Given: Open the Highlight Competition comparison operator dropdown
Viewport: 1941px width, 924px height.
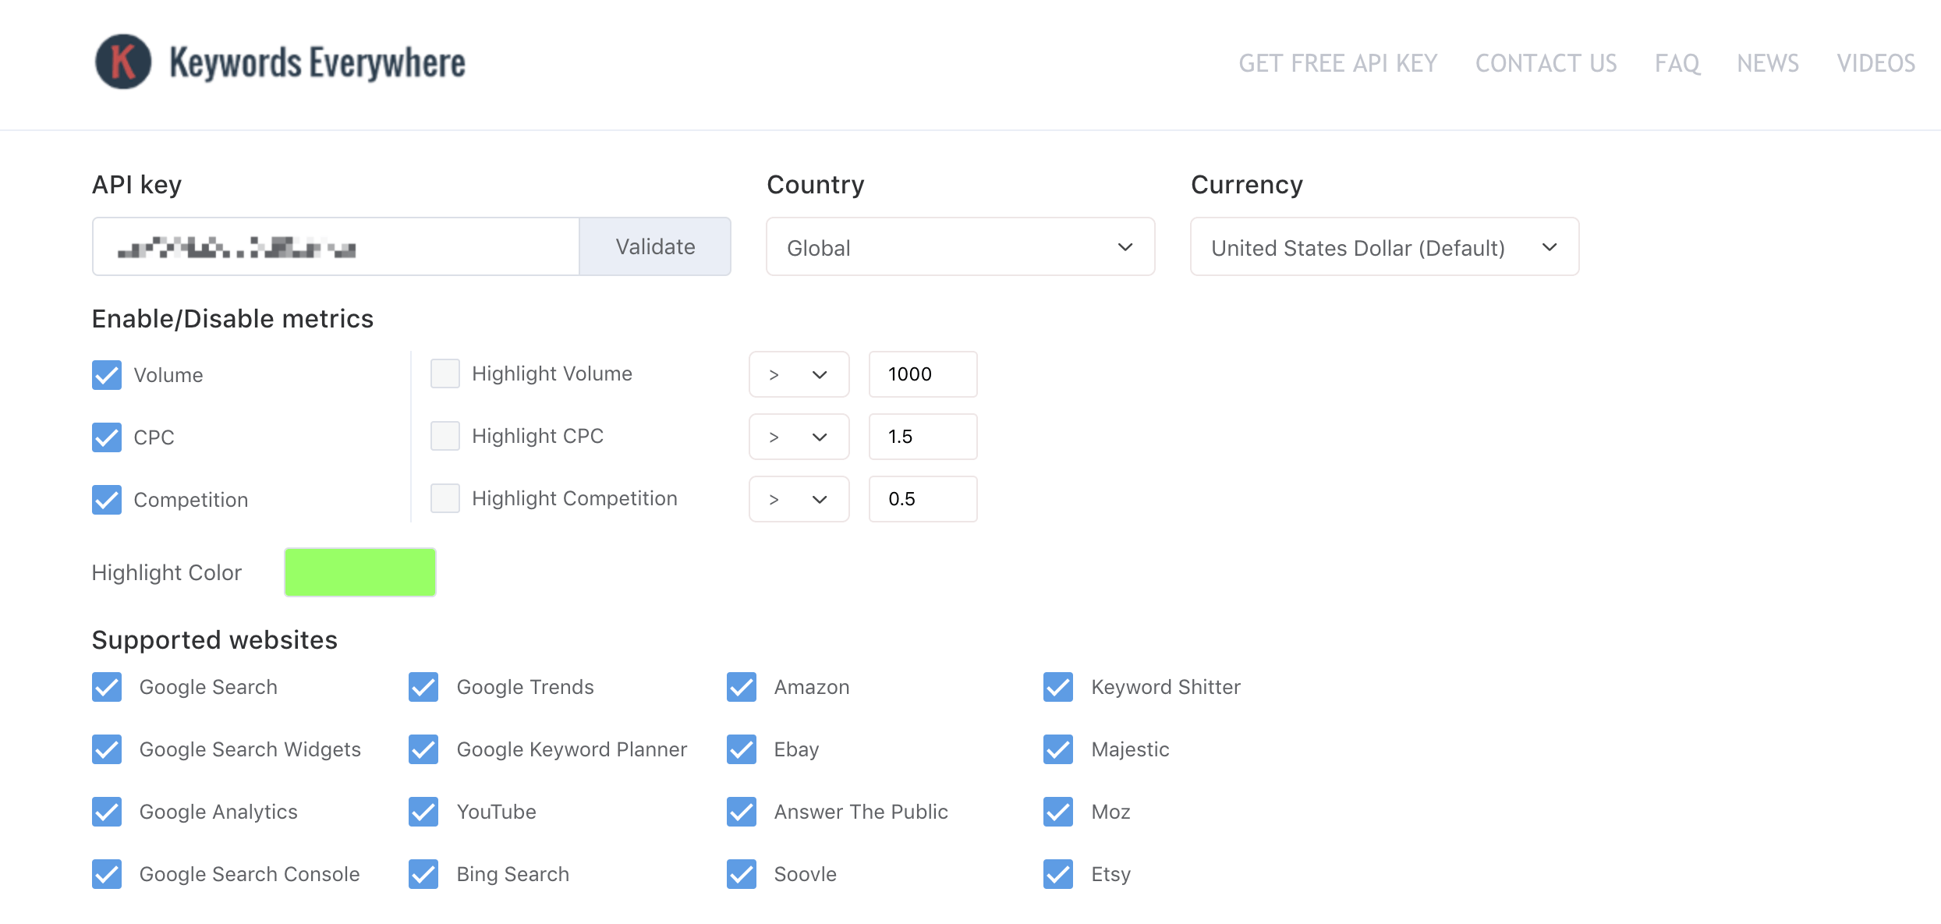Looking at the screenshot, I should point(799,499).
